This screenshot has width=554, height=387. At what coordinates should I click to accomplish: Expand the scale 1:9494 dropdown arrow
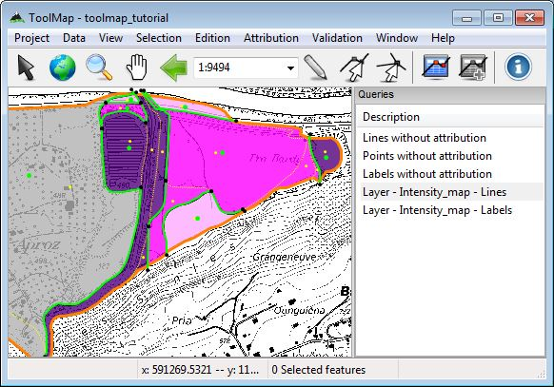coord(290,68)
